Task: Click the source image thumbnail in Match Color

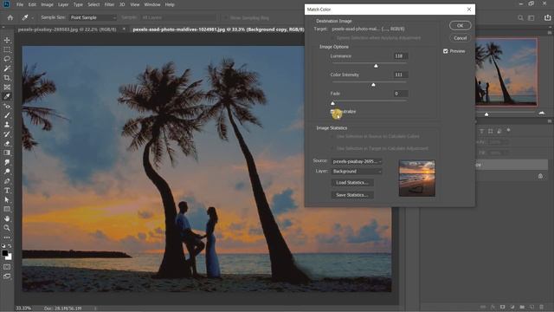Action: (417, 179)
